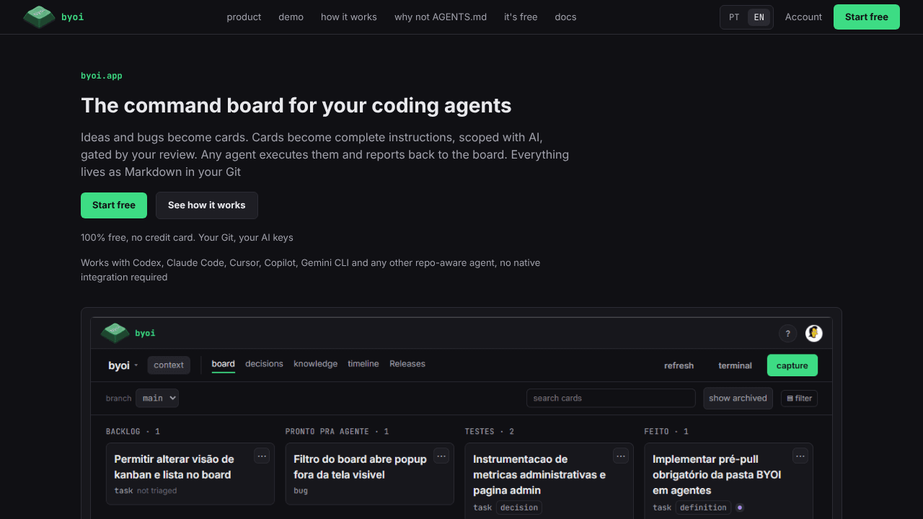Click the 'definition' tag on Implementar card

click(x=703, y=507)
